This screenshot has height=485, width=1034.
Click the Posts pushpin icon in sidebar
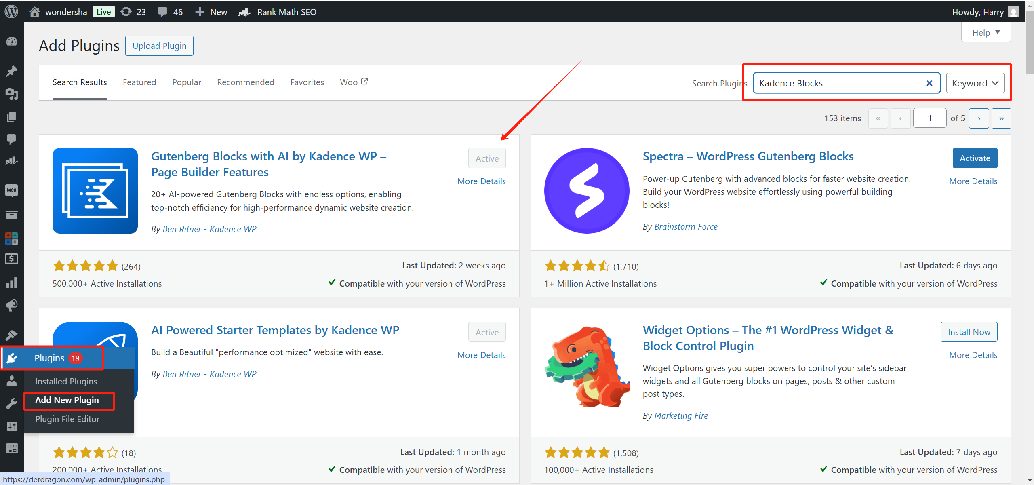[x=12, y=71]
